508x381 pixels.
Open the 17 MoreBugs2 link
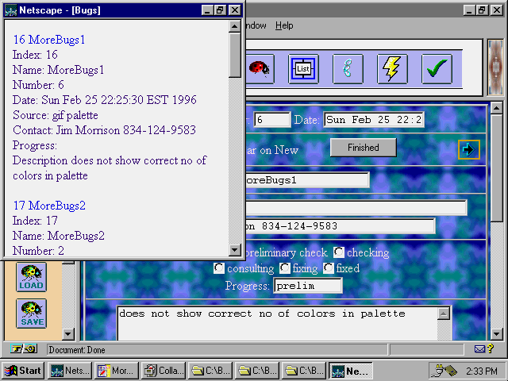(x=49, y=206)
